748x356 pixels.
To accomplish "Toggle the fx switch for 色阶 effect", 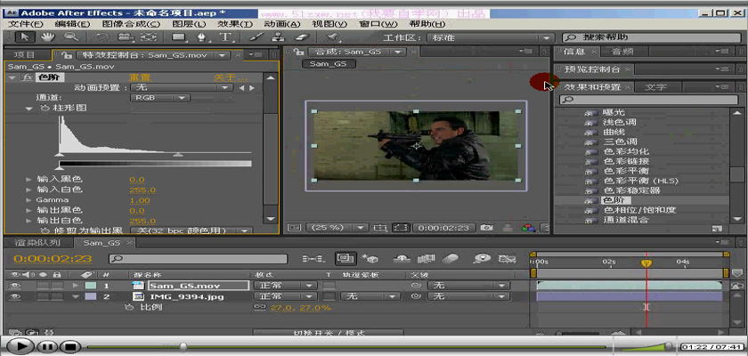I will (28, 77).
